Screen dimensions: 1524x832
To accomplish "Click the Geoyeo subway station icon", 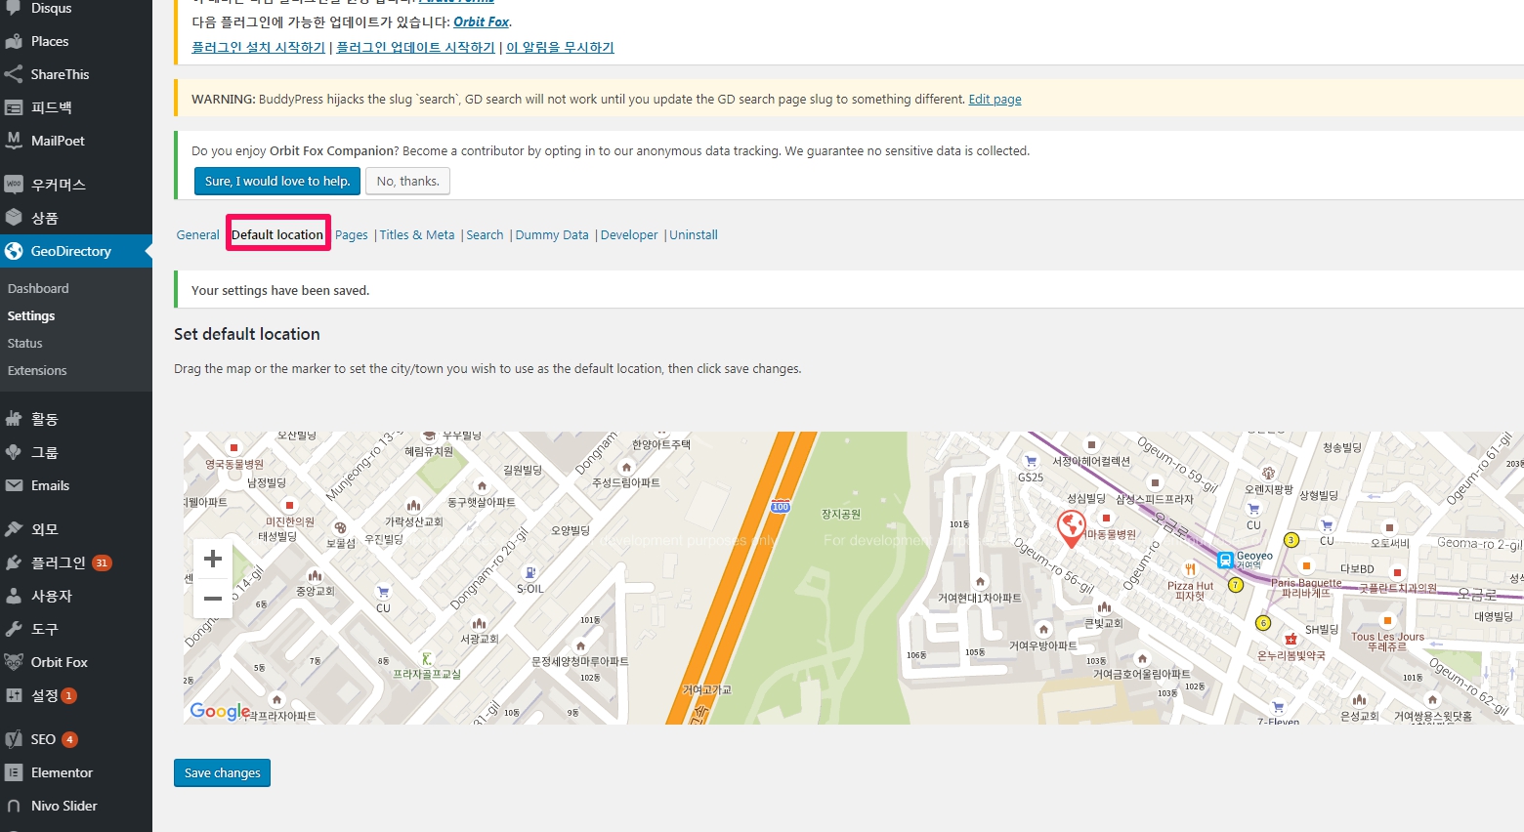I will point(1225,560).
